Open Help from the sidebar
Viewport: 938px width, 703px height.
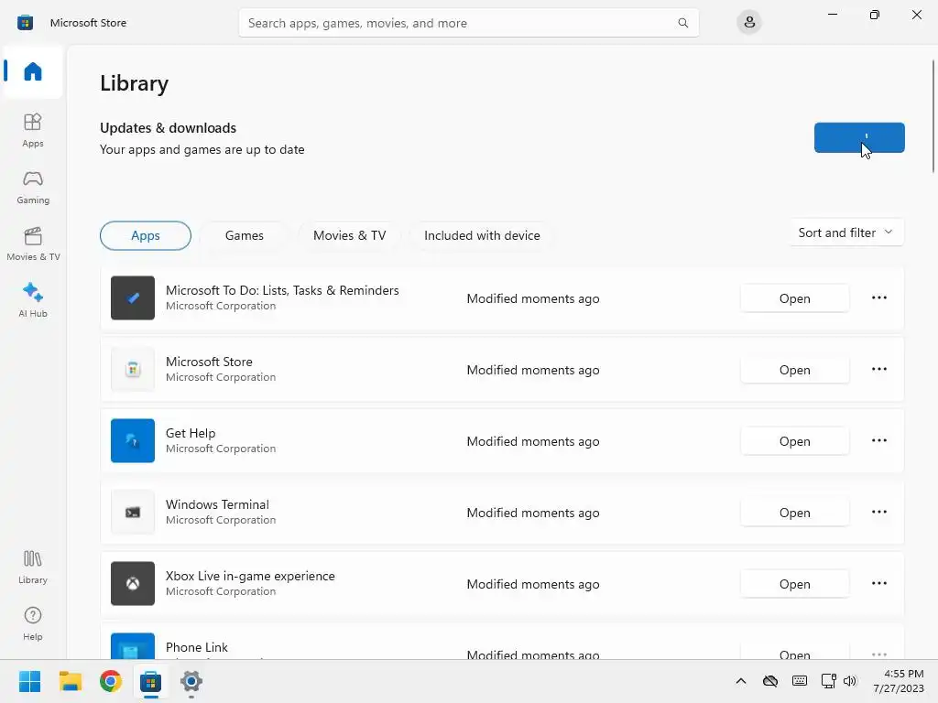(x=33, y=623)
